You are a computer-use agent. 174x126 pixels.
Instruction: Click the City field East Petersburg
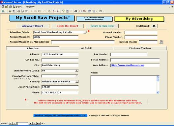tap(60, 65)
